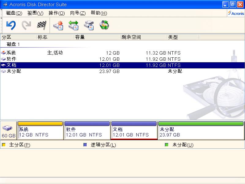Click the 软件 partition drive icon
Image resolution: width=245 pixels, height=184 pixels.
click(3, 59)
